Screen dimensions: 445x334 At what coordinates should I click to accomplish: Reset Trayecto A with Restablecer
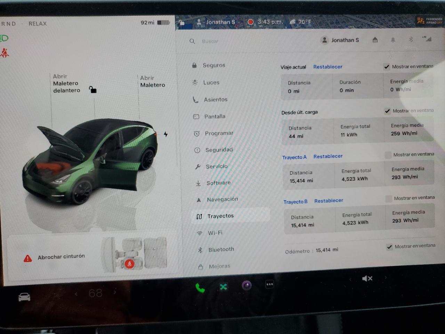pyautogui.click(x=328, y=157)
